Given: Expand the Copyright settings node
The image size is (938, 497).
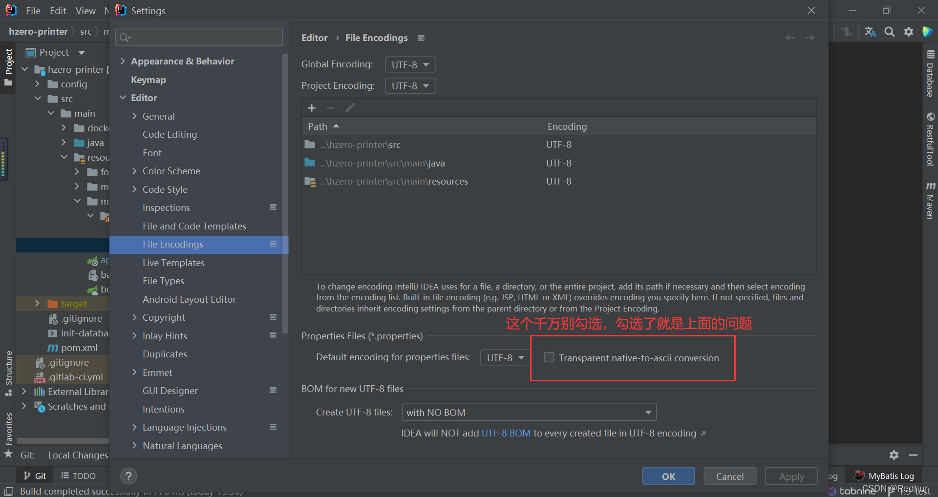Looking at the screenshot, I should coord(134,317).
